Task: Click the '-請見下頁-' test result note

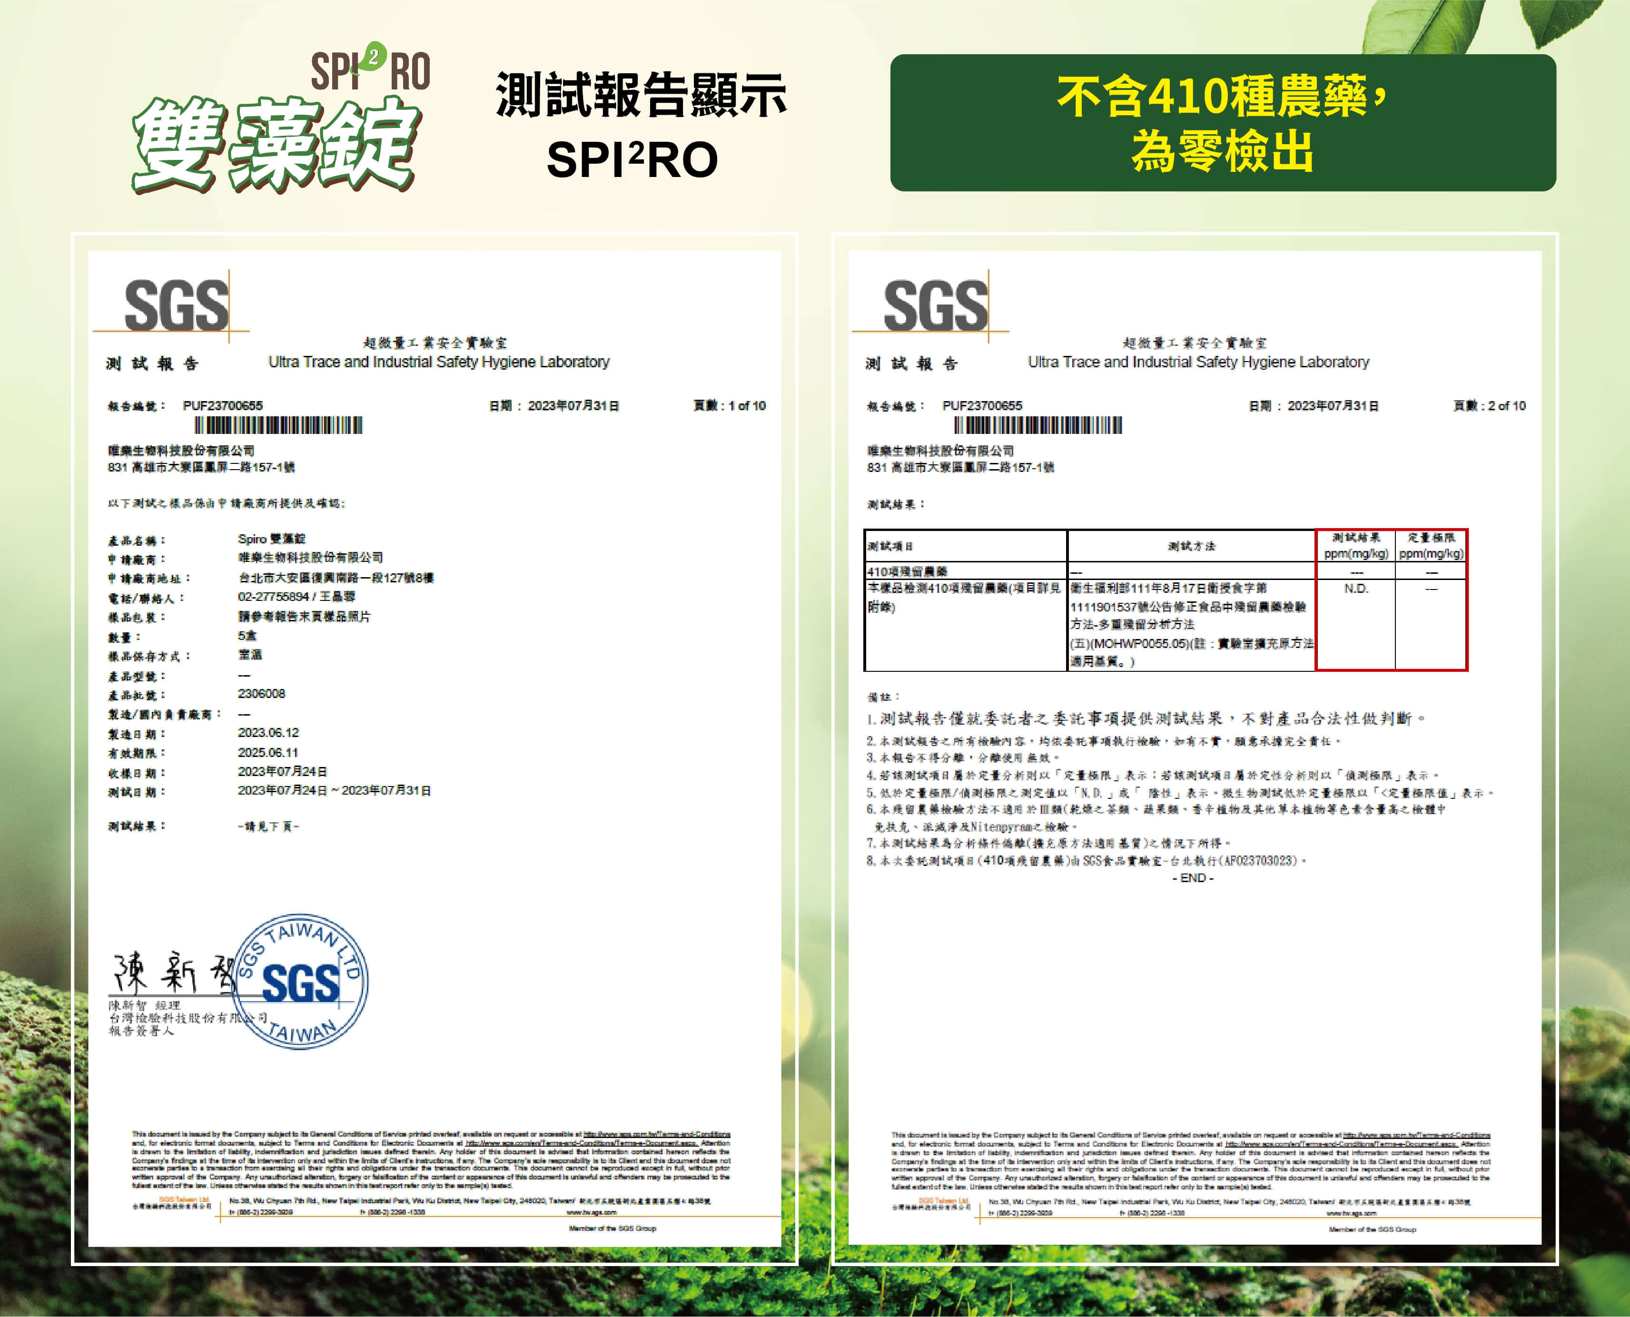Action: click(x=268, y=826)
